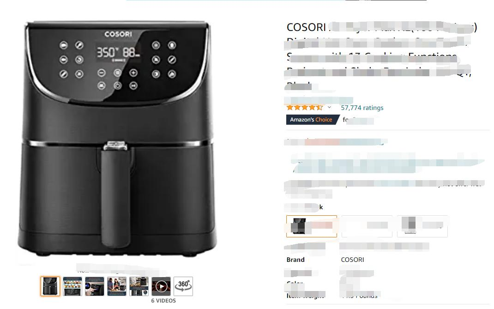Click the 6 VIDEOS label
This screenshot has width=494, height=309.
163,301
